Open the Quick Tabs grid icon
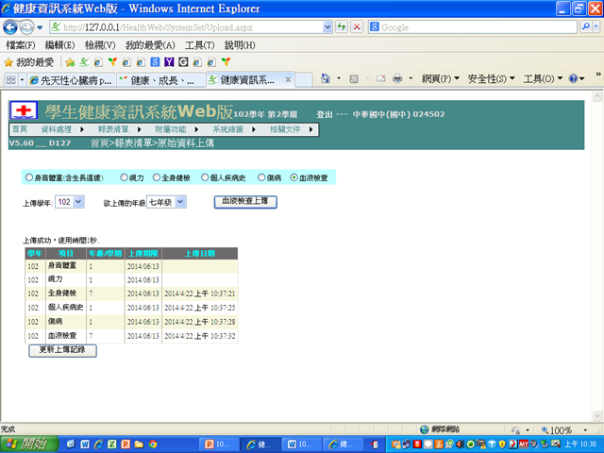The height and width of the screenshot is (453, 604). click(x=10, y=79)
